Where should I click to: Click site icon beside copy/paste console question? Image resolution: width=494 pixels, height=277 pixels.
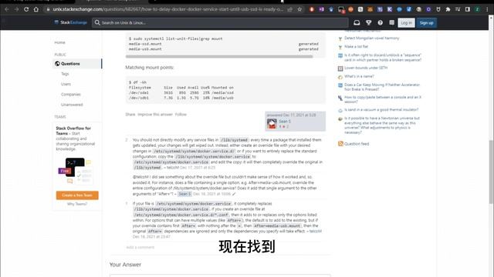coord(340,98)
